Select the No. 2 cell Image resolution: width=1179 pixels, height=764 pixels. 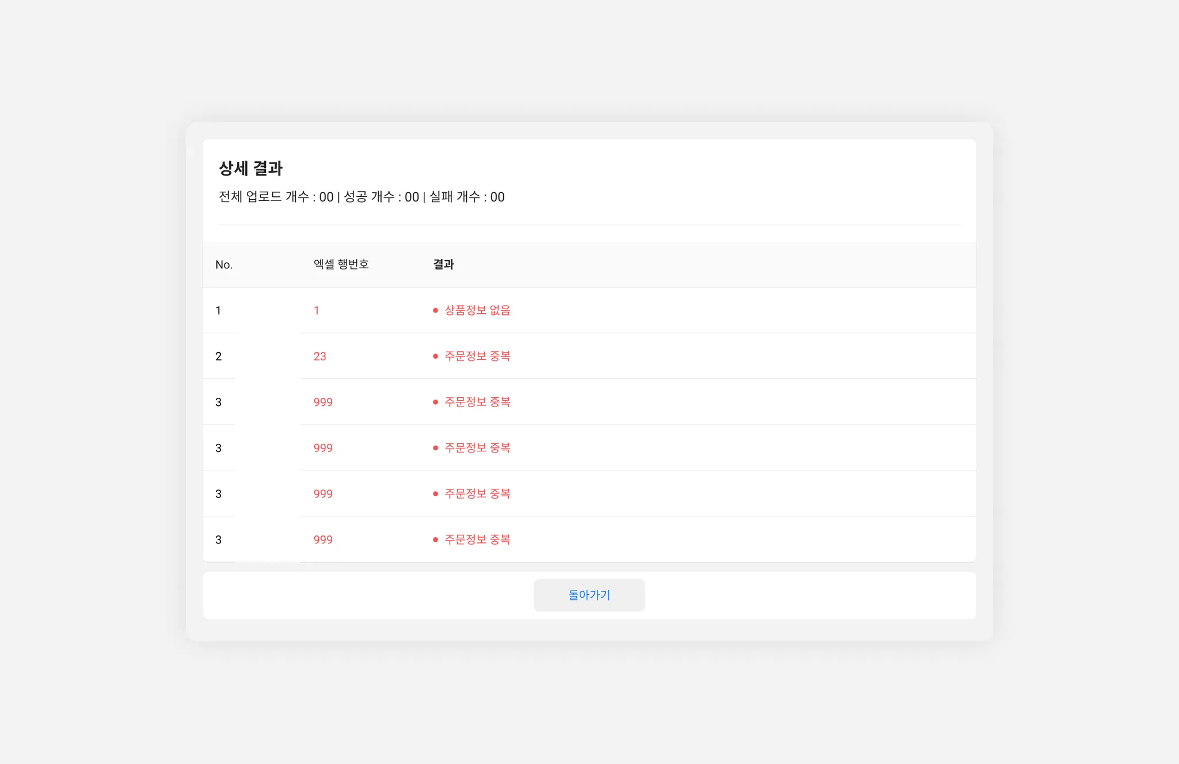click(x=218, y=356)
